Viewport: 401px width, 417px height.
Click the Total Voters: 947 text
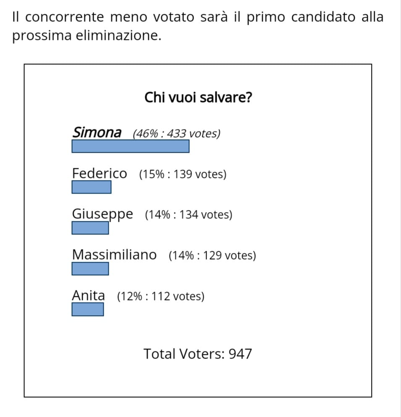point(198,354)
